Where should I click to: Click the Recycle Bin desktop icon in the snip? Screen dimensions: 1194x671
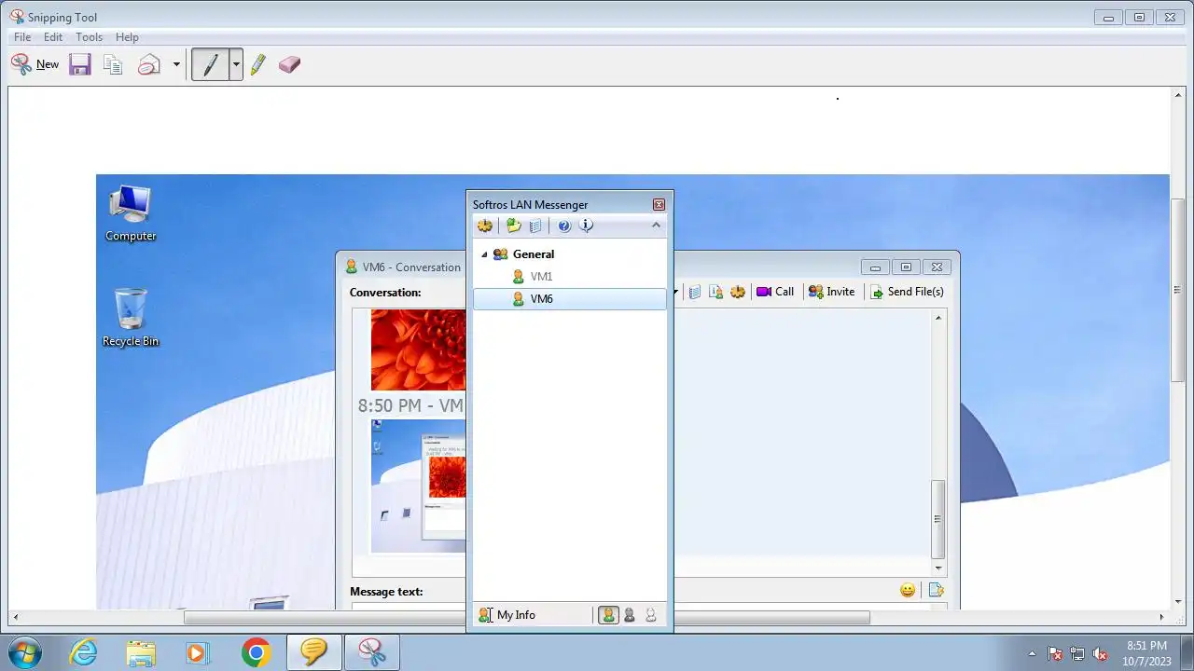click(131, 318)
